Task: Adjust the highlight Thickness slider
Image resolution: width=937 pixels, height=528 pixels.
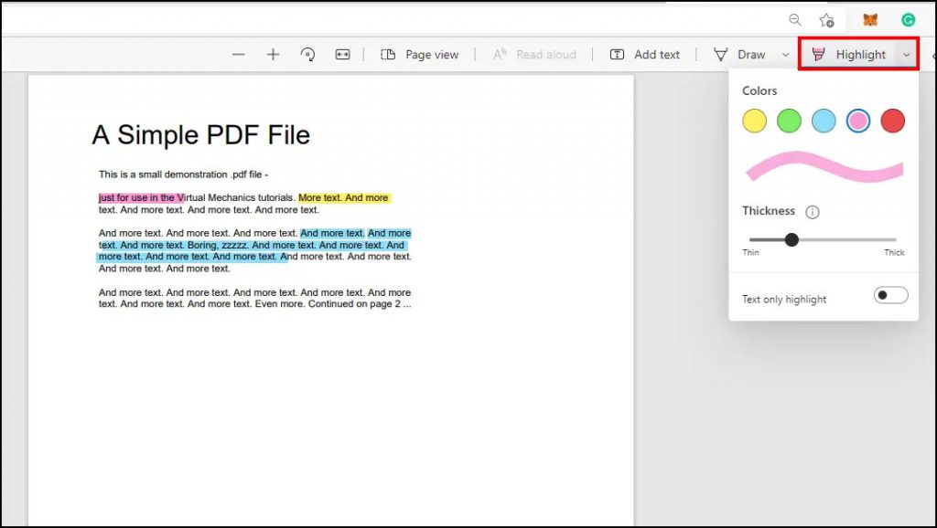Action: tap(792, 239)
